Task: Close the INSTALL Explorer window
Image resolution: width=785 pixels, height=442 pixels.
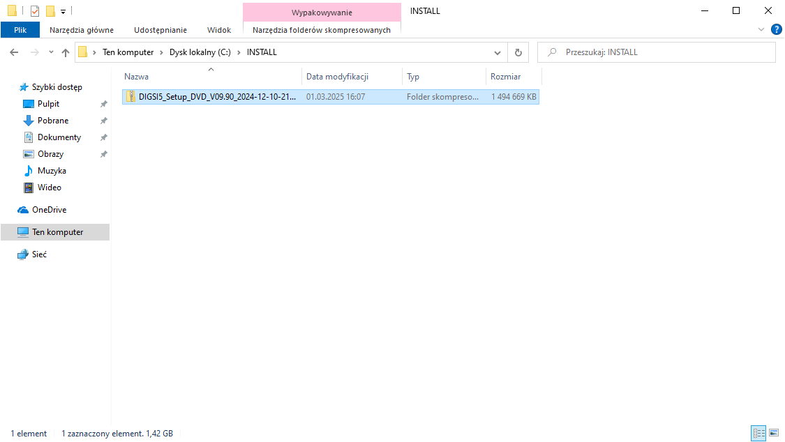Action: coord(768,11)
